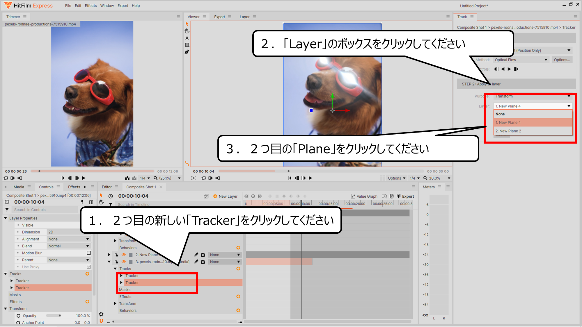The width and height of the screenshot is (582, 327).
Task: Track backward in Tracker controls
Action: coord(503,69)
